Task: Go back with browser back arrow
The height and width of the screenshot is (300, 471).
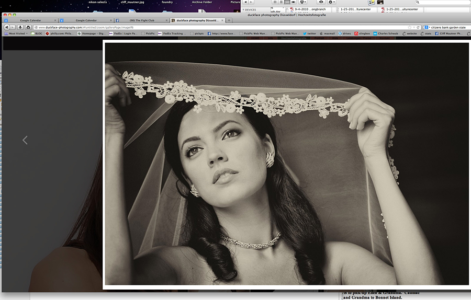Action: pos(7,27)
